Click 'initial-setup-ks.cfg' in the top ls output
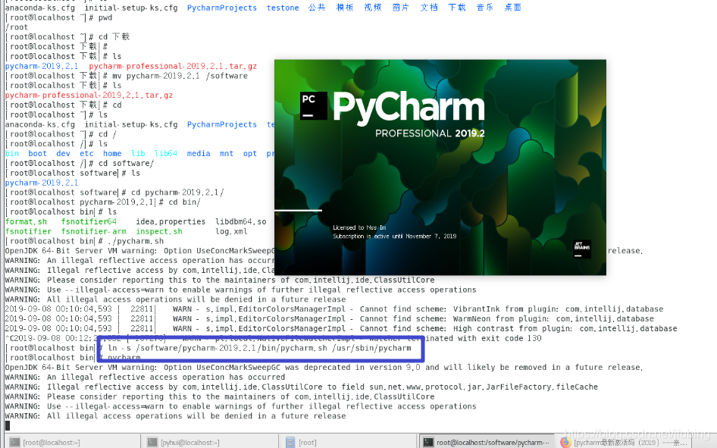Viewport: 717px width, 448px height. point(131,8)
